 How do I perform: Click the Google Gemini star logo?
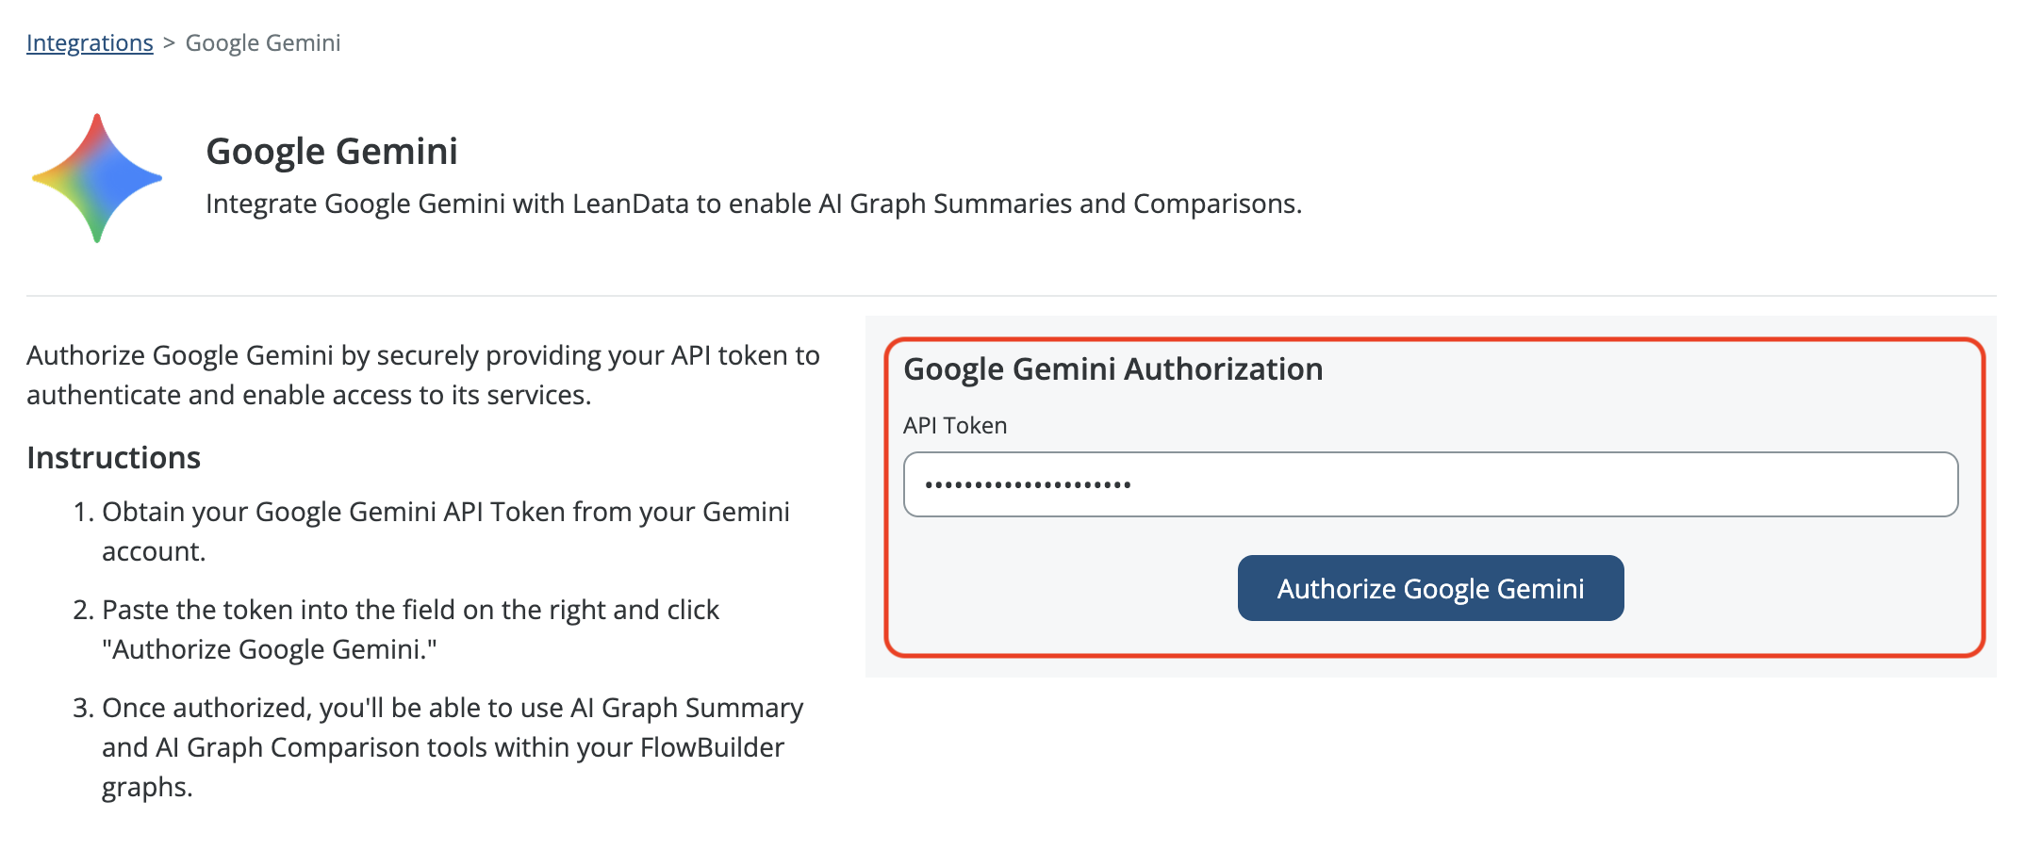[97, 177]
